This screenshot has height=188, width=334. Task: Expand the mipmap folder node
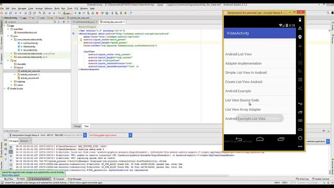tap(11, 81)
